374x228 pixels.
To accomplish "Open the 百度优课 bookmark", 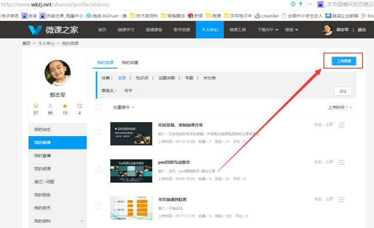I will (62, 16).
